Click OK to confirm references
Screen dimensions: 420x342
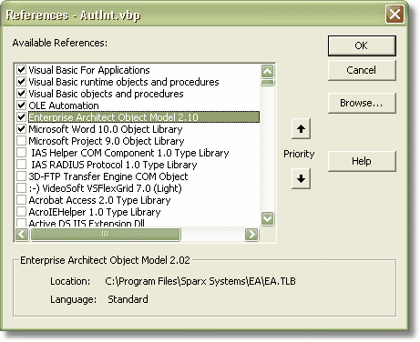click(x=362, y=45)
